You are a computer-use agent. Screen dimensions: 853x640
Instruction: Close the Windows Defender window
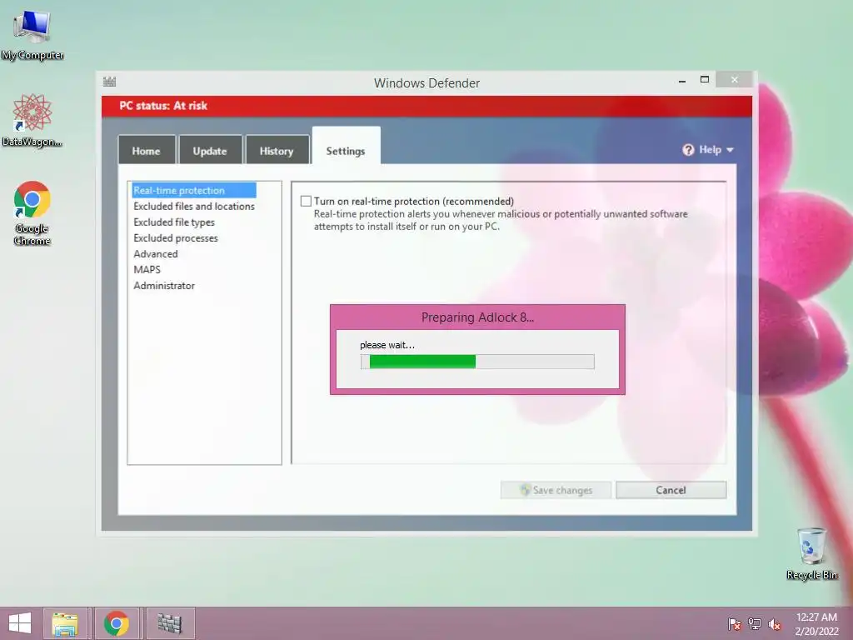point(735,80)
